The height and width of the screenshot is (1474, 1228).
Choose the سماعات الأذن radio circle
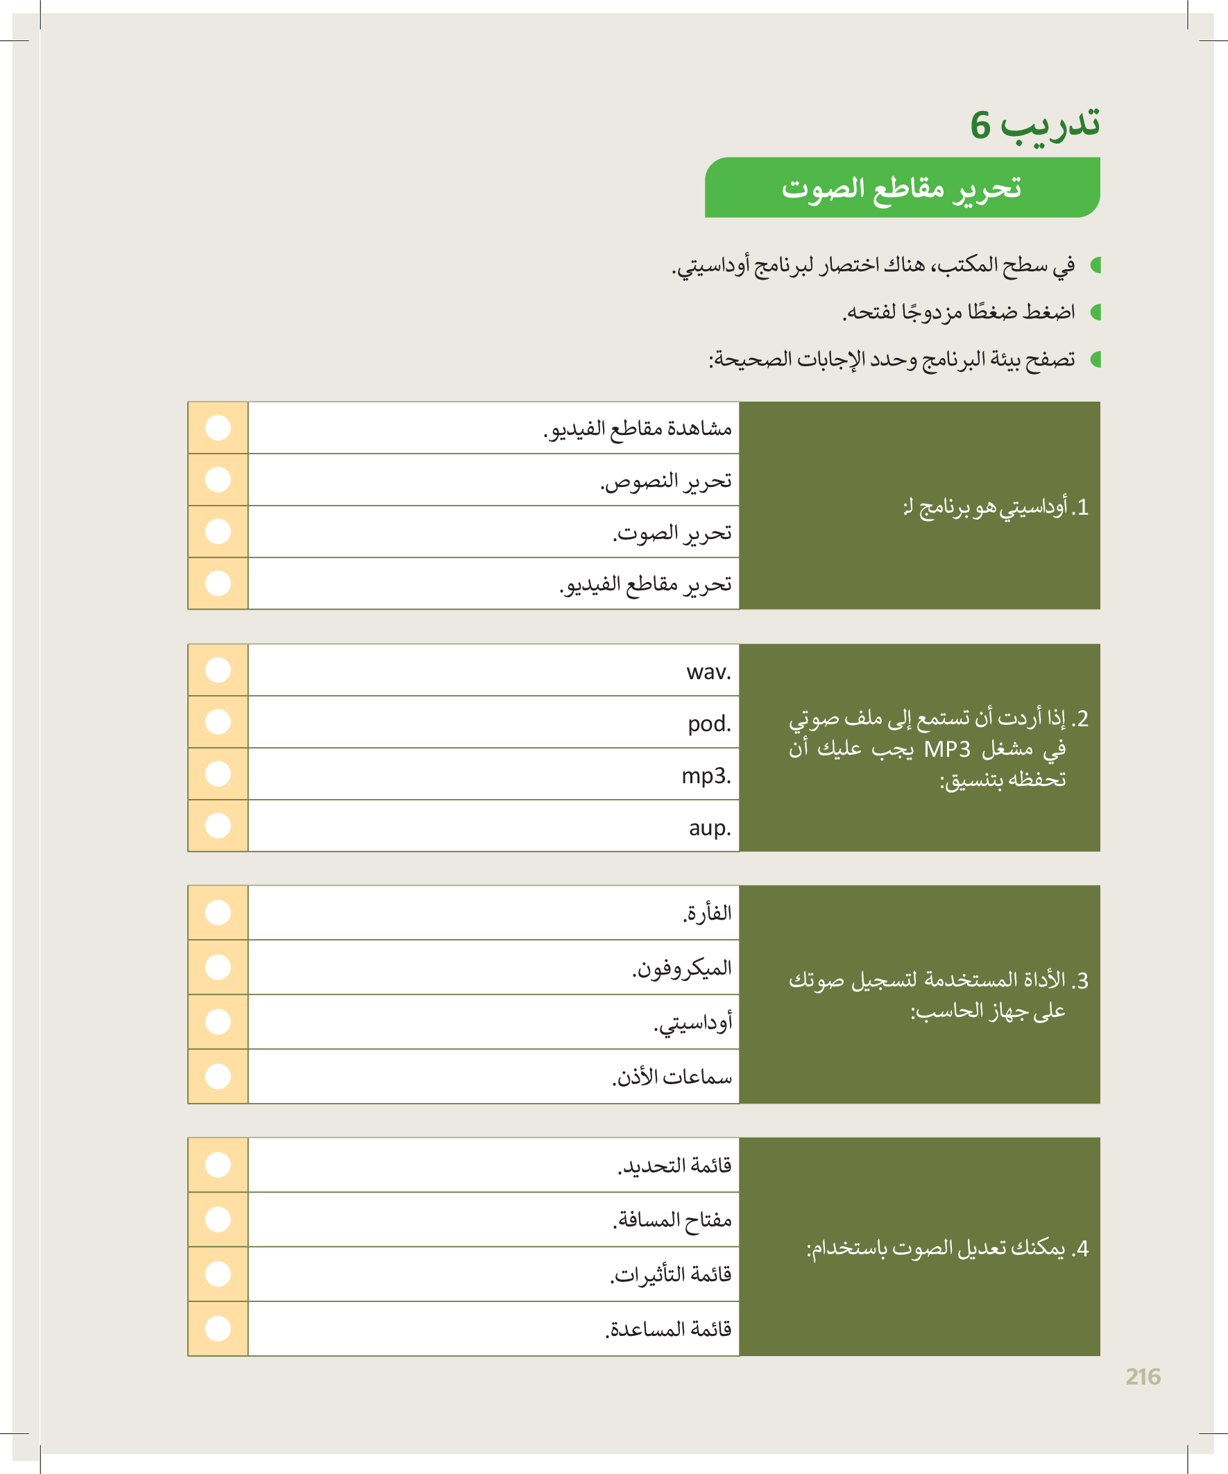(x=218, y=1076)
